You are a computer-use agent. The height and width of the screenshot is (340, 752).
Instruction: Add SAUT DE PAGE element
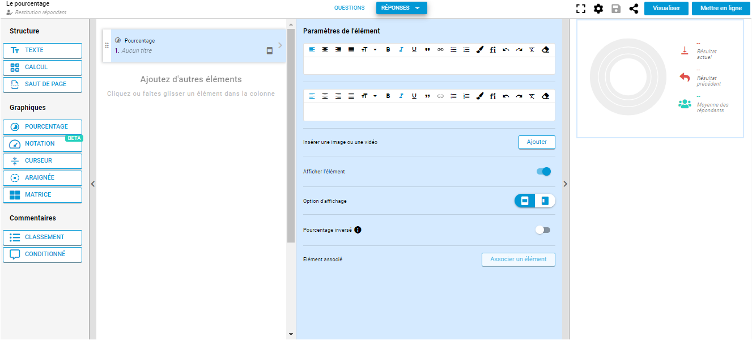(43, 84)
